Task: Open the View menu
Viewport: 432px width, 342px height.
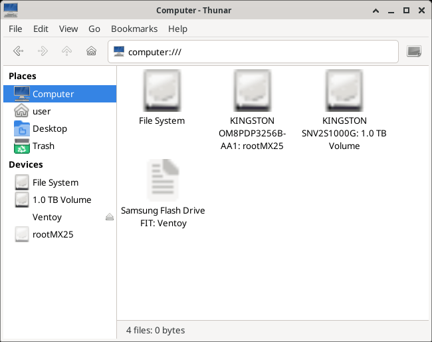Action: coord(68,29)
